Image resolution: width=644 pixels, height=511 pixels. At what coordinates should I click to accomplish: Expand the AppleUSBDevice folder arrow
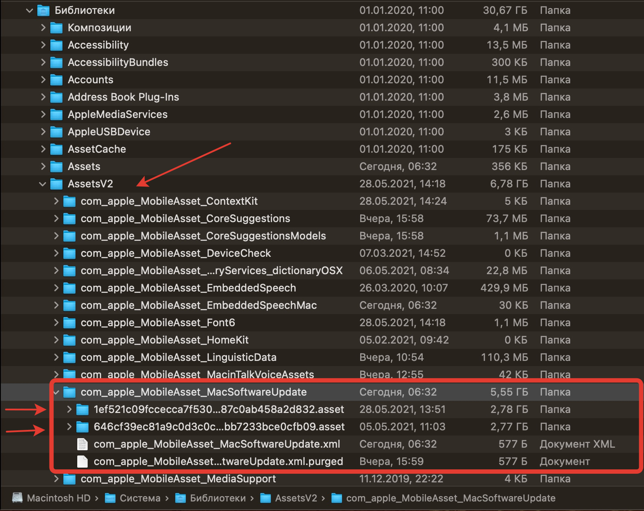pyautogui.click(x=43, y=132)
